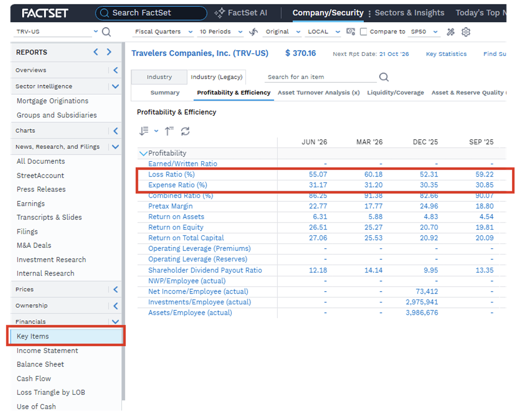
Task: Open the Sectors & Insights menu
Action: click(409, 13)
